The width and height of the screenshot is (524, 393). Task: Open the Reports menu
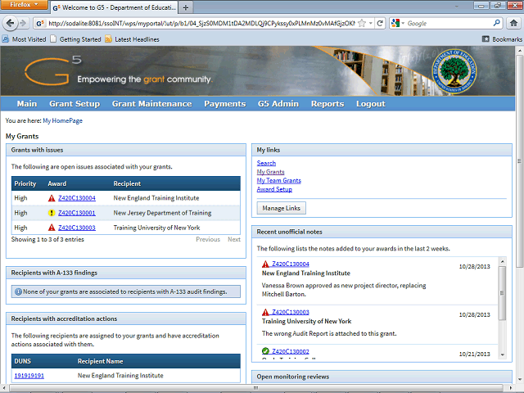[327, 104]
